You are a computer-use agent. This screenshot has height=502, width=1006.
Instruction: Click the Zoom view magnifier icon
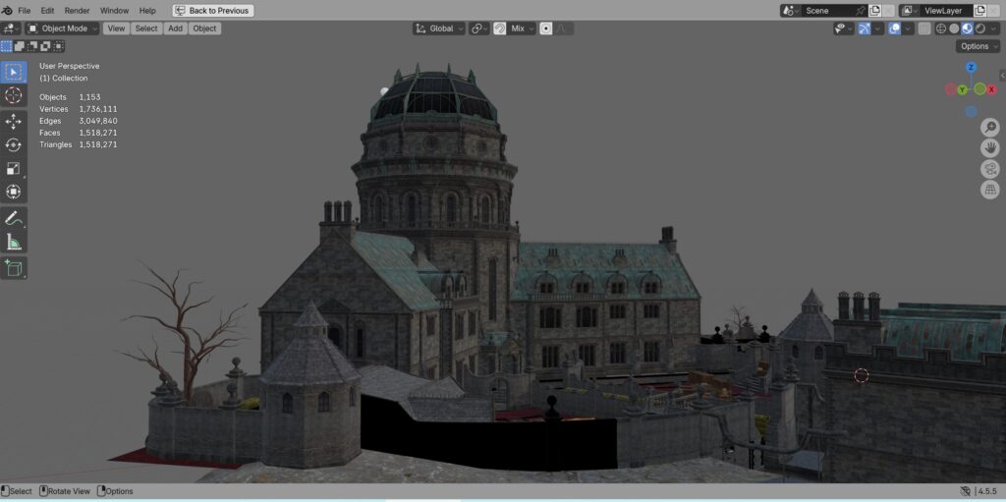click(x=990, y=127)
